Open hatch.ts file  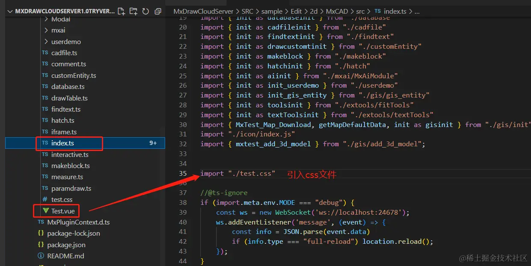pyautogui.click(x=63, y=121)
